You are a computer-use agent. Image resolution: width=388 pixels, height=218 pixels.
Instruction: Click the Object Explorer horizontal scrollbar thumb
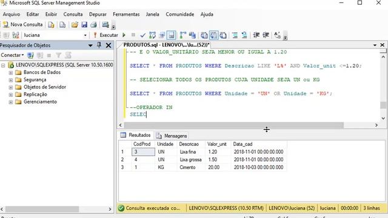[x=42, y=209]
